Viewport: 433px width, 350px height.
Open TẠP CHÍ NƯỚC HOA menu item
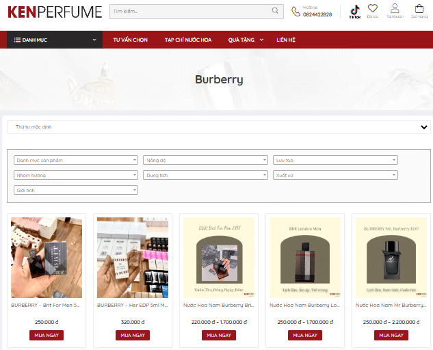[188, 40]
